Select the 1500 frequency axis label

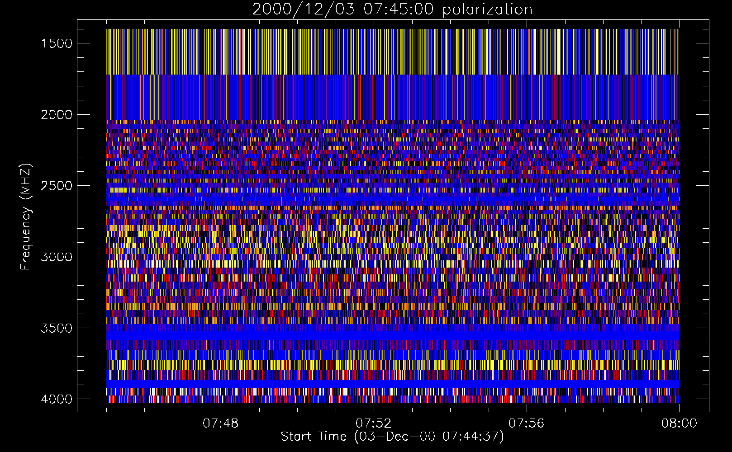click(x=57, y=43)
